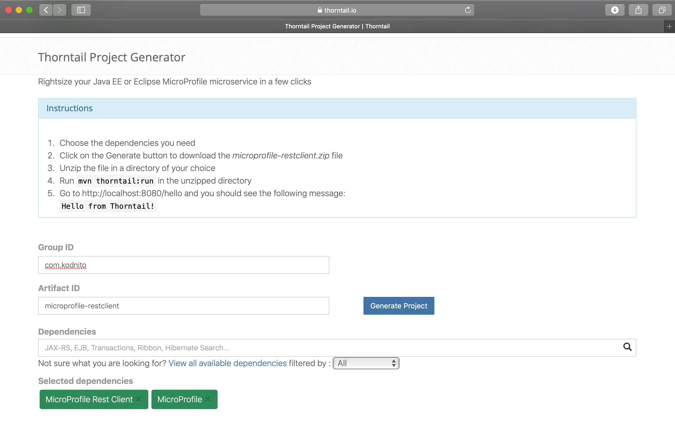Show all tabs overview button

tap(662, 10)
